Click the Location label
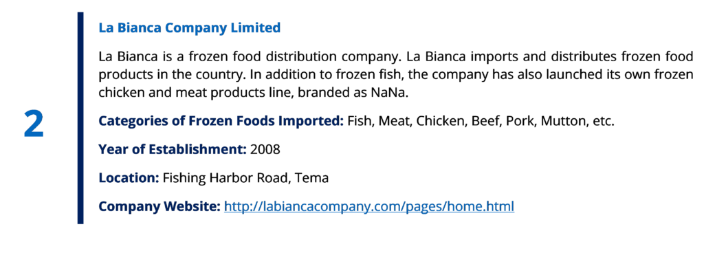Viewport: 704px width, 253px height. point(129,177)
